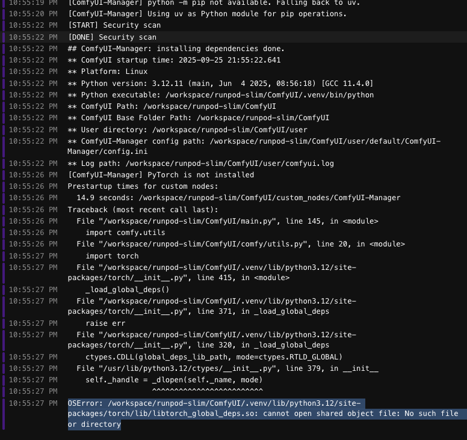
Task: Click the 'ComfyUI Base Folder Path' line
Action: tap(199, 118)
